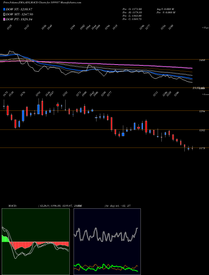Click the 1173 price axis label
Screen dimensions: 209x275
coord(202,148)
